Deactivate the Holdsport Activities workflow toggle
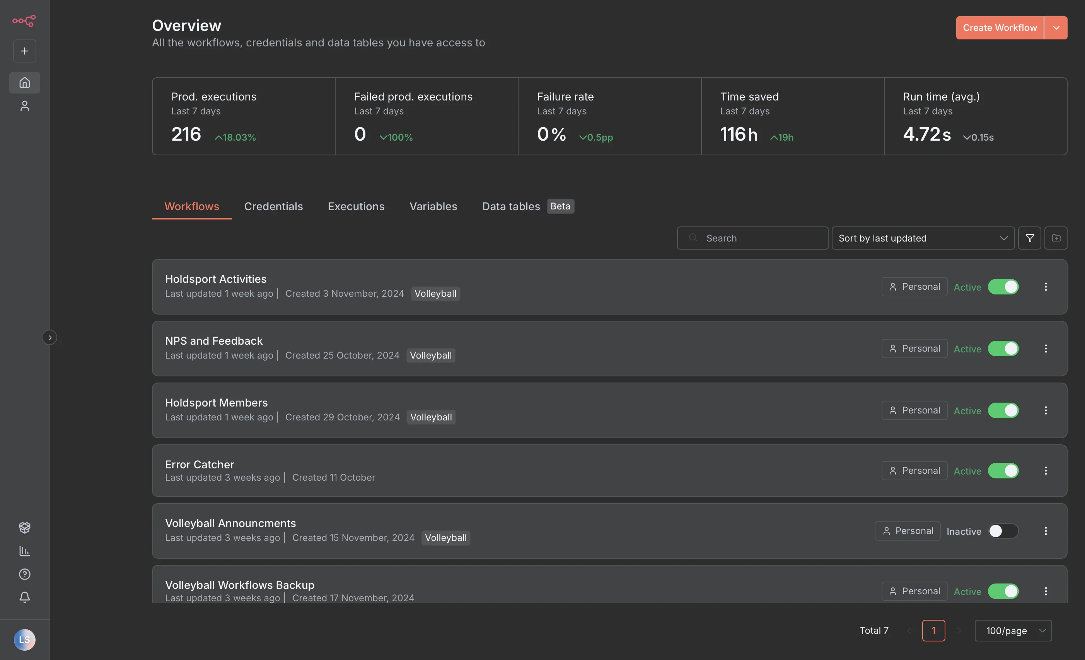1085x660 pixels. click(1003, 287)
